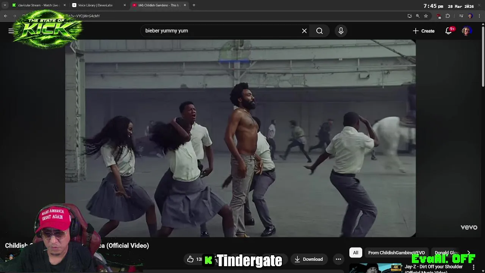485x273 pixels.
Task: Click the magnifier search button
Action: [319, 31]
